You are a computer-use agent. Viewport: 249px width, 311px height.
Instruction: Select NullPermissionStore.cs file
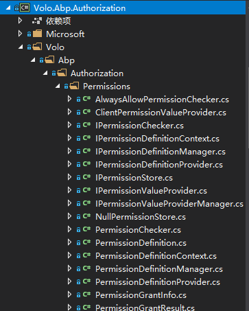pyautogui.click(x=141, y=217)
